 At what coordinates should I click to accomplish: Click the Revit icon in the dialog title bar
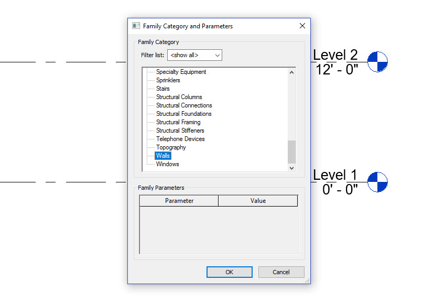pyautogui.click(x=135, y=25)
